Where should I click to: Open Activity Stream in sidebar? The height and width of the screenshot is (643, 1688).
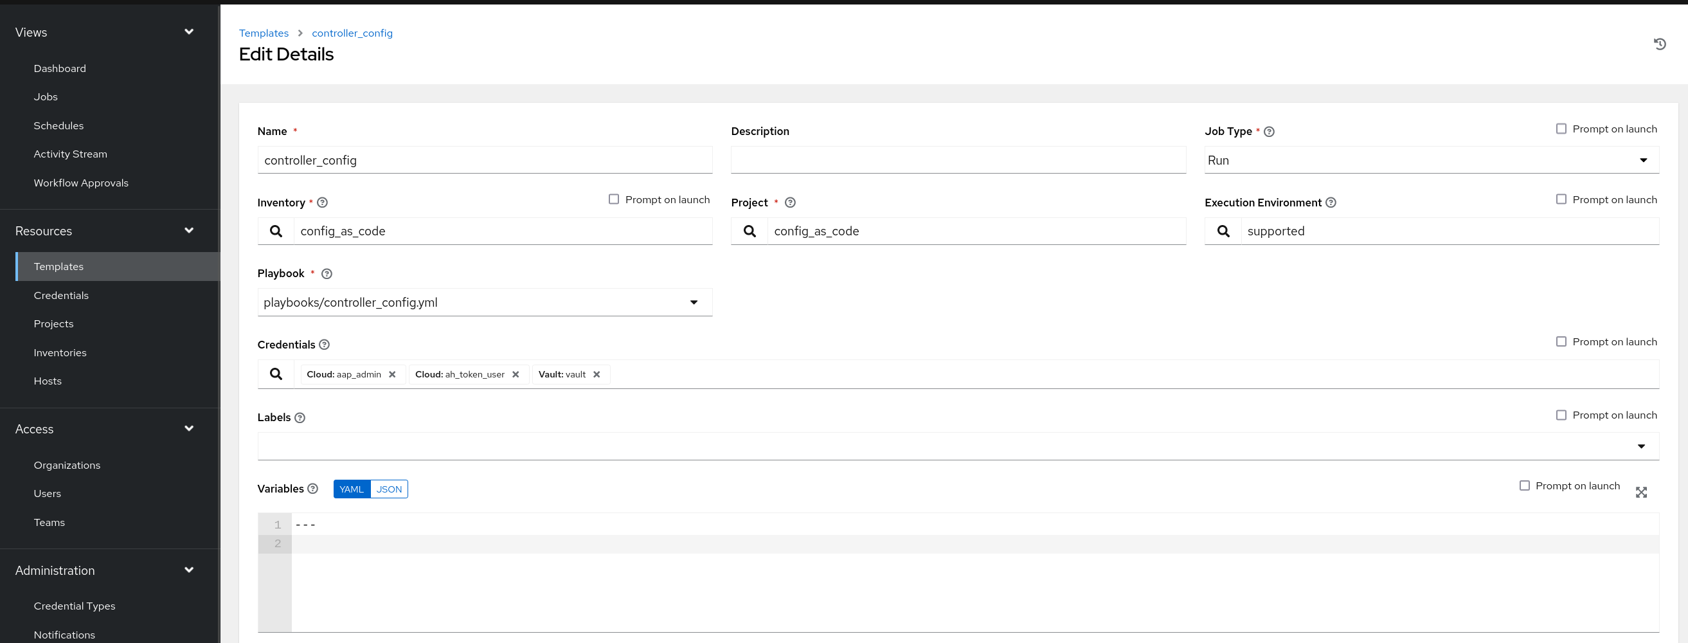click(70, 154)
